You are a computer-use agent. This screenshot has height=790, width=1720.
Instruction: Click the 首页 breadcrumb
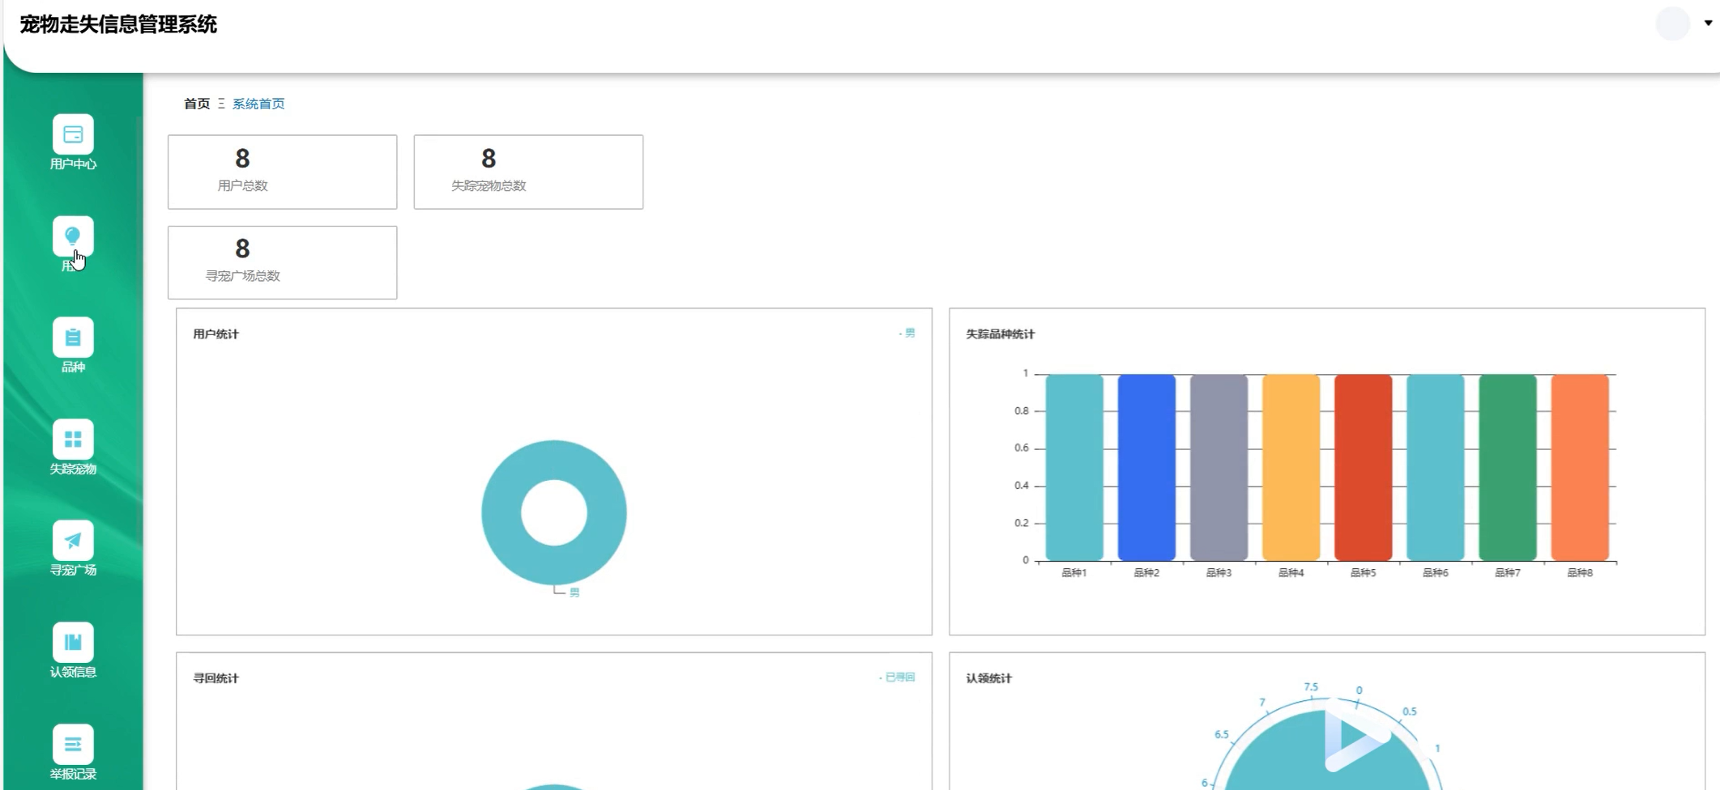pos(197,104)
